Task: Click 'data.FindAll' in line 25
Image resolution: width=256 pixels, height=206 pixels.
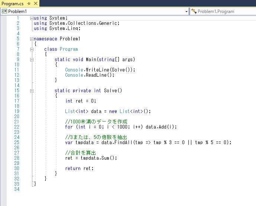Action: [x=117, y=143]
